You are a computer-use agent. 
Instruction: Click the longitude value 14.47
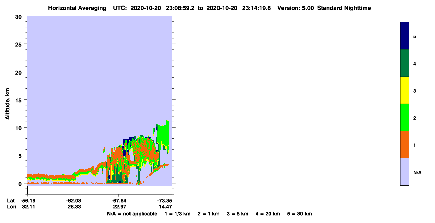165,207
